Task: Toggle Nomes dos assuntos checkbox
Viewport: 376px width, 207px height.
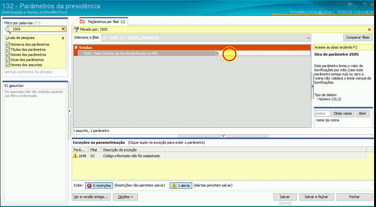Action: 8,65
